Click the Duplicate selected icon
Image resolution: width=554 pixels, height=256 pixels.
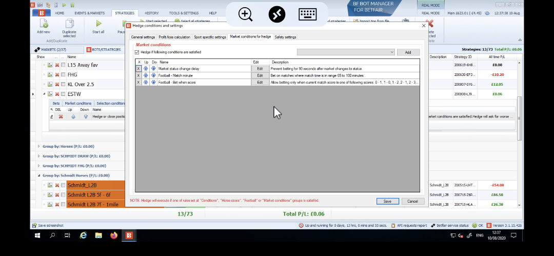(x=69, y=24)
